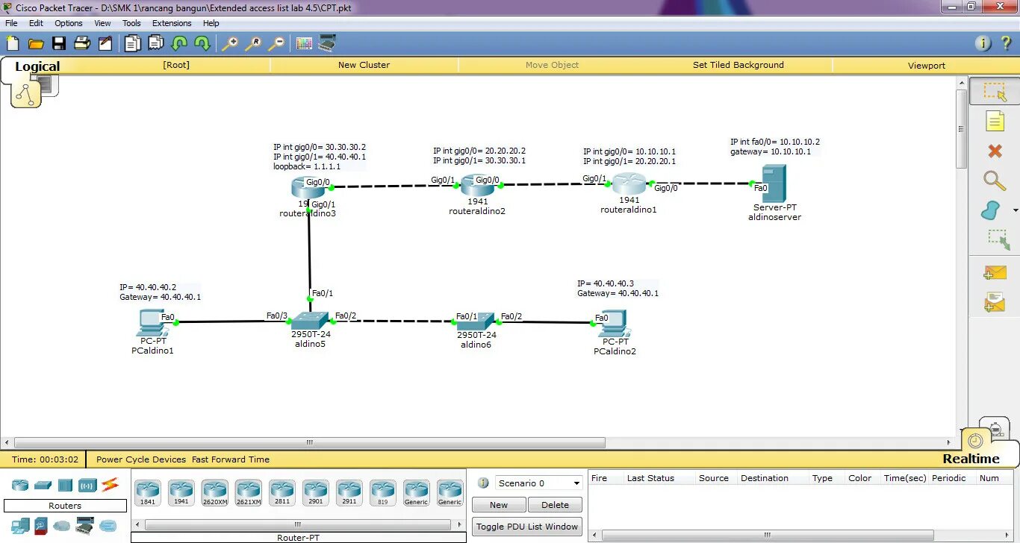
Task: Pick the 2911 router model
Action: (349, 493)
